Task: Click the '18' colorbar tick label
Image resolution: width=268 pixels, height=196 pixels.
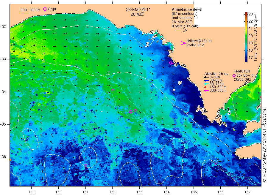Action: (250, 50)
